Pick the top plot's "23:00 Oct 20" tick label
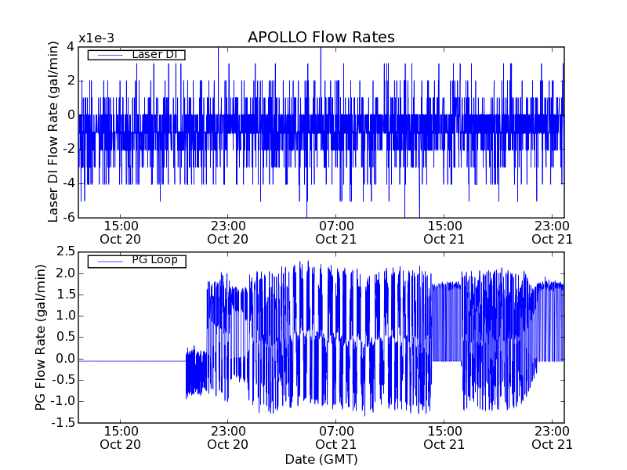 click(x=228, y=233)
